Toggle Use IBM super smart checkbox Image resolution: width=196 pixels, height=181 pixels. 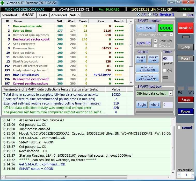coord(171,34)
